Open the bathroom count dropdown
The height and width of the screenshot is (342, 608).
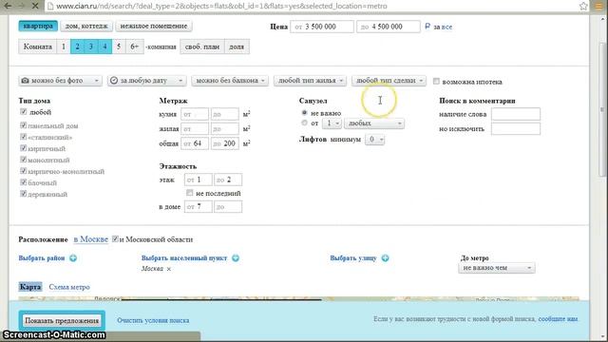coord(332,123)
